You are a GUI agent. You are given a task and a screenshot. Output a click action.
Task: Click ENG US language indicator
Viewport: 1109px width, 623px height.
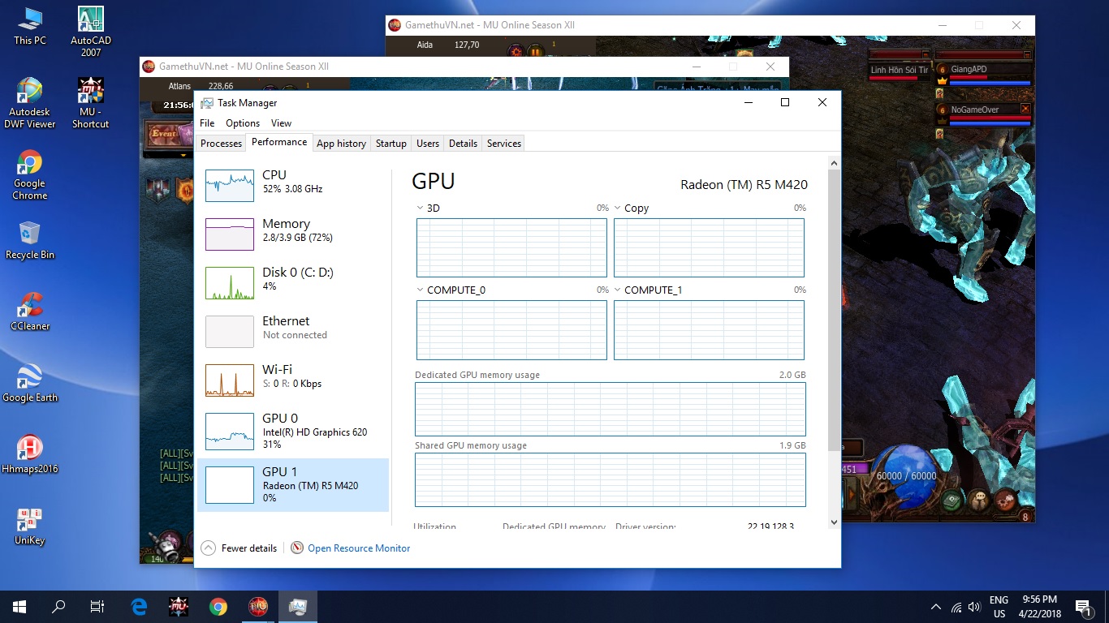tap(999, 607)
